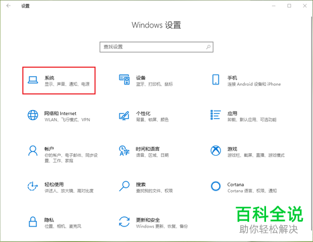Viewport: 313px width, 242px height.
Task: Open the 系统 laptop icon
Action: coord(33,80)
